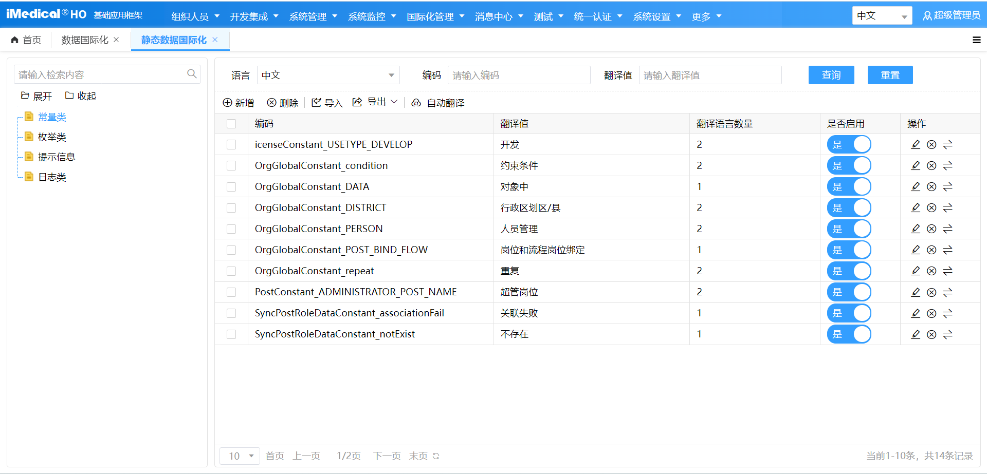Viewport: 987px width, 474px height.
Task: Switch to the 首页 home tab
Action: coord(26,40)
